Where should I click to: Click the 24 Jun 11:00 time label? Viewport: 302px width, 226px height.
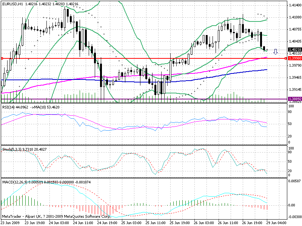[83, 223]
